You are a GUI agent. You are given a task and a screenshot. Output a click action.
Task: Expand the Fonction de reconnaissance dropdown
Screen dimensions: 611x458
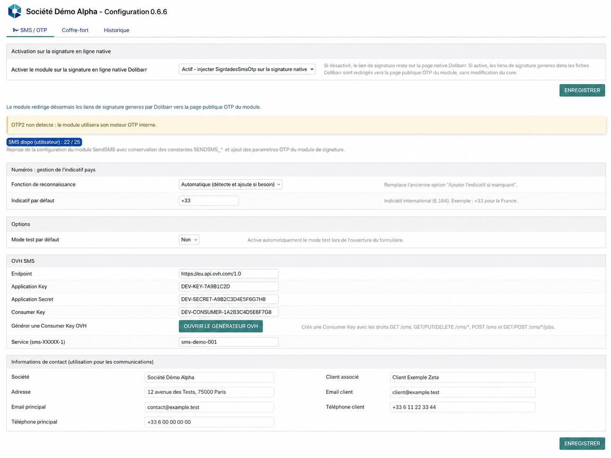pos(230,184)
